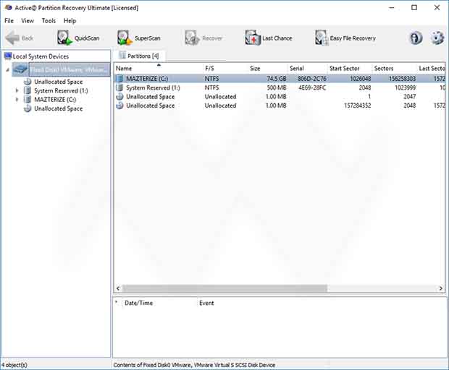Select MAZTERIZE (C:) name in partition list

click(147, 78)
